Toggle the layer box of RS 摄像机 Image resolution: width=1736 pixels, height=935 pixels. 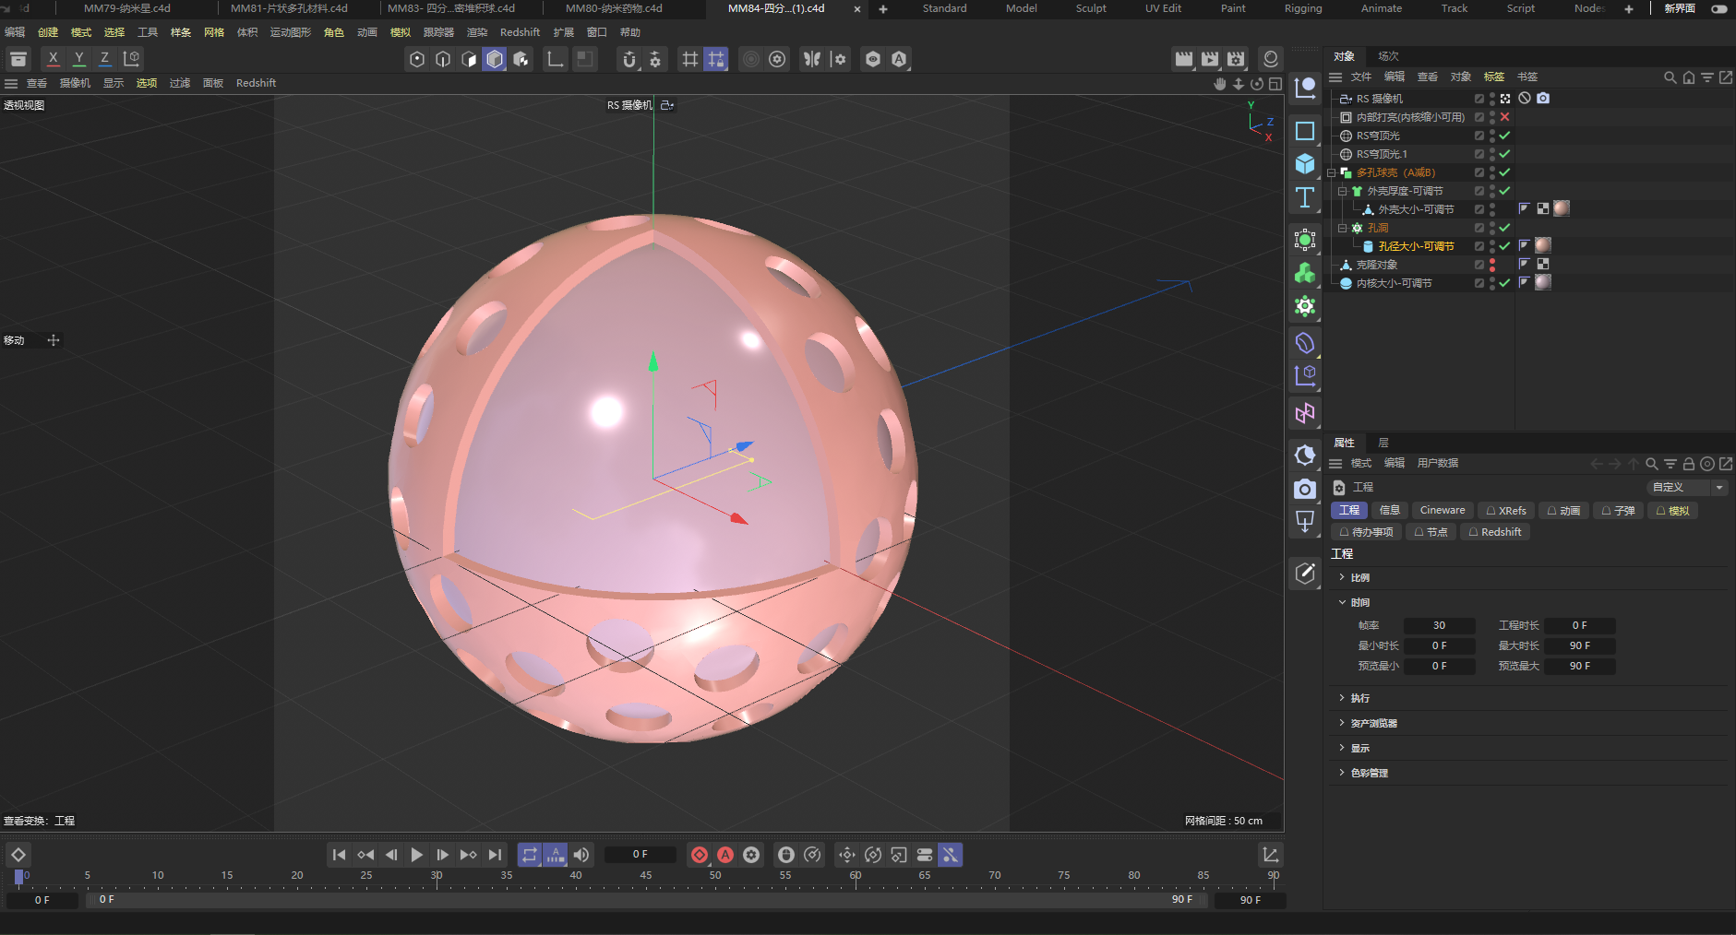coord(1479,99)
